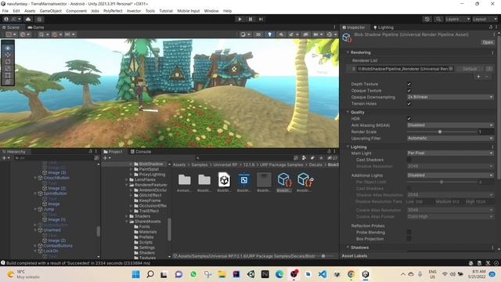The height and width of the screenshot is (282, 501).
Task: Click Project create plus button
Action: click(x=106, y=158)
